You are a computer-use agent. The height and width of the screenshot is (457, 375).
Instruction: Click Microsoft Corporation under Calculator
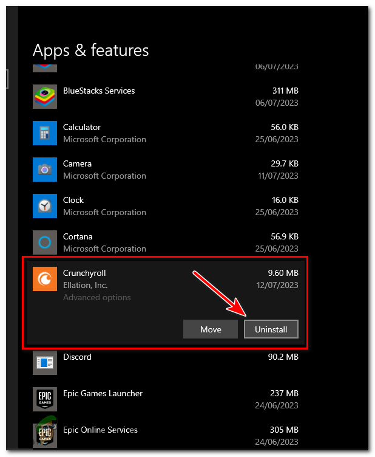click(104, 139)
